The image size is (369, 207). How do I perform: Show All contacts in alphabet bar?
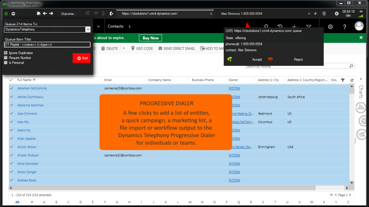click(x=17, y=202)
